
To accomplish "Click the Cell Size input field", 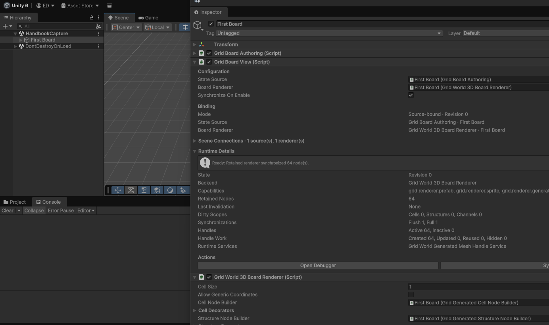I will pos(478,287).
